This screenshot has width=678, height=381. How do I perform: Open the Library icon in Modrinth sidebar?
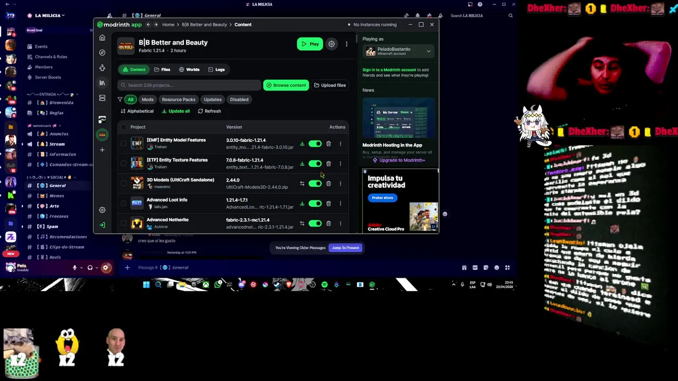coord(102,83)
